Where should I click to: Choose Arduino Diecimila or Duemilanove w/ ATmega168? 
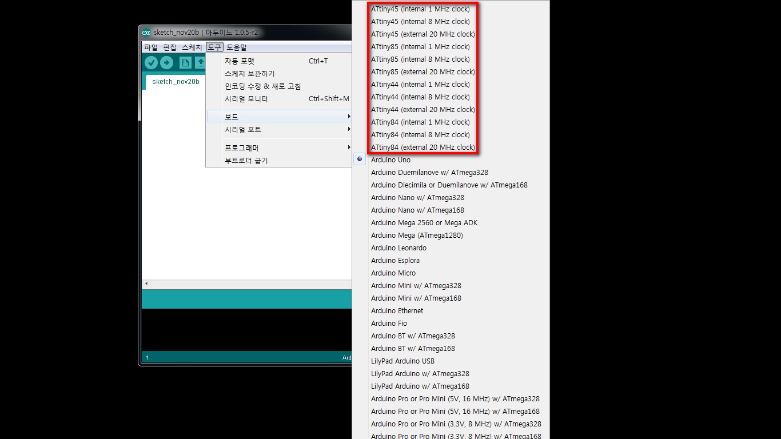tap(451, 185)
